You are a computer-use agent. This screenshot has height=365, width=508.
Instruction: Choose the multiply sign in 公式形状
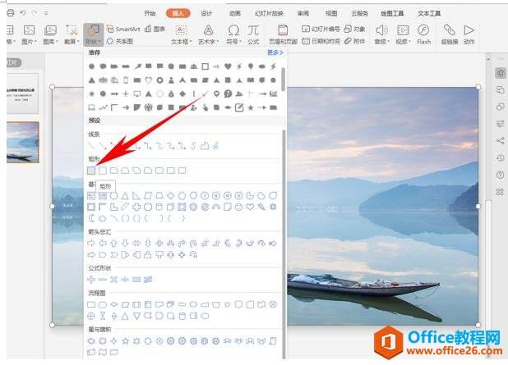pos(113,280)
